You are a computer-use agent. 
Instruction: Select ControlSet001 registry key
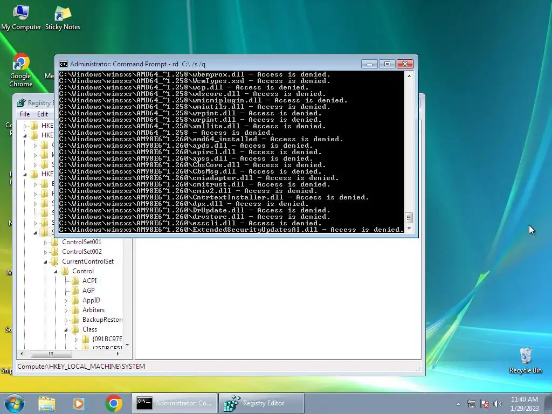pyautogui.click(x=82, y=242)
